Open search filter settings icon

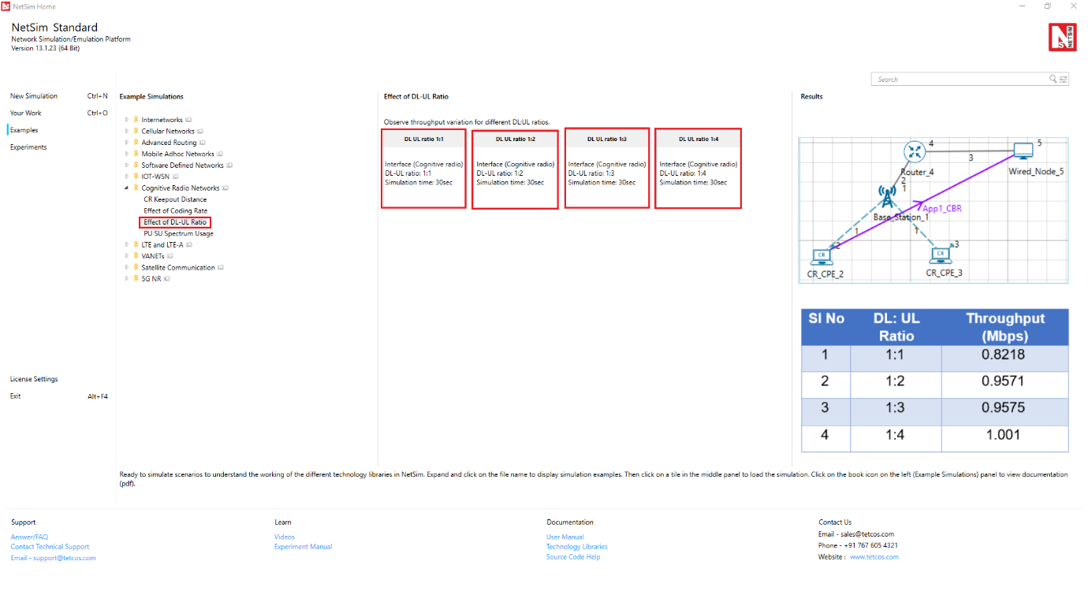[x=1064, y=80]
